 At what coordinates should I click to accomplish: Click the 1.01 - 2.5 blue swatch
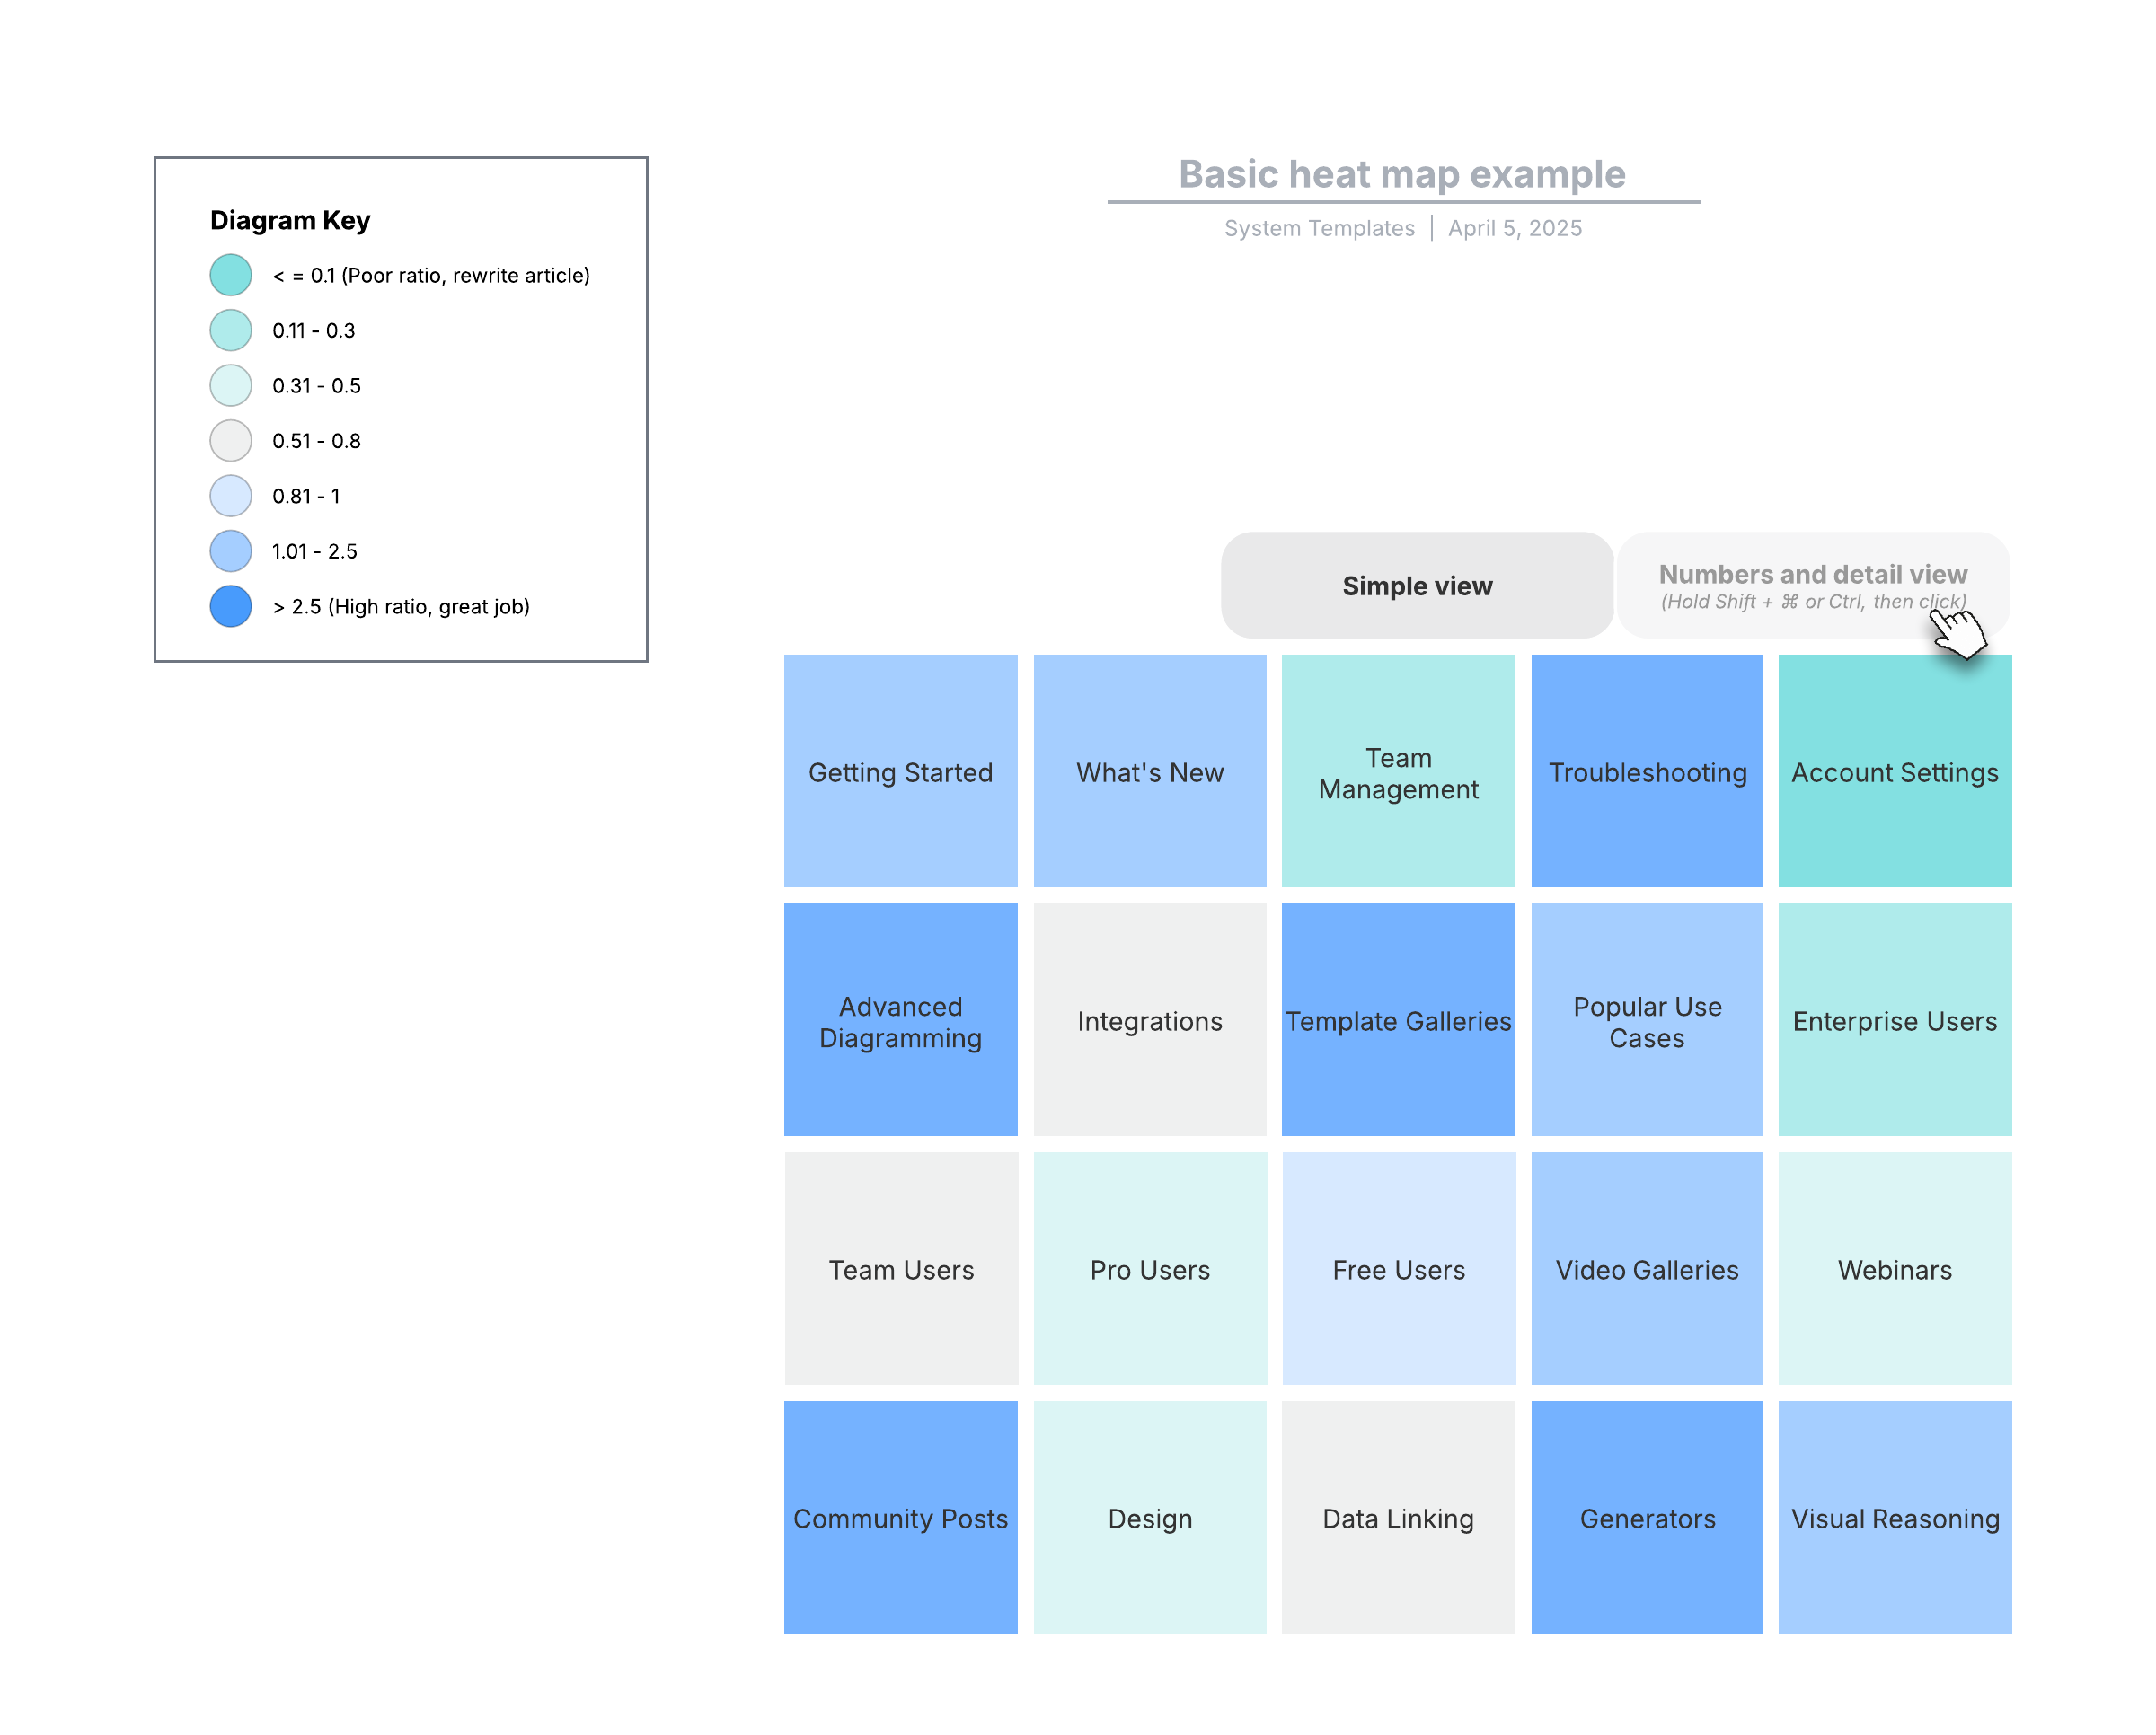(231, 551)
